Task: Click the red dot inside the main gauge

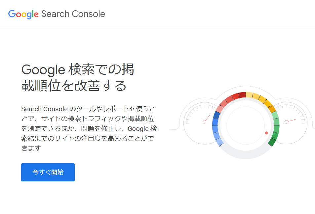Action: [266, 133]
